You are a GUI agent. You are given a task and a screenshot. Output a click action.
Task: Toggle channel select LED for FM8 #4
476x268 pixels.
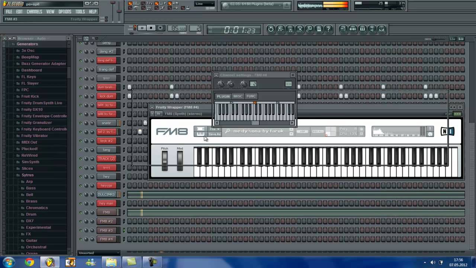124,239
